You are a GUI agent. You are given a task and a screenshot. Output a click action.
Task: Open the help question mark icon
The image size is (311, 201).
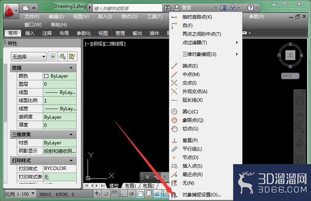click(x=251, y=8)
